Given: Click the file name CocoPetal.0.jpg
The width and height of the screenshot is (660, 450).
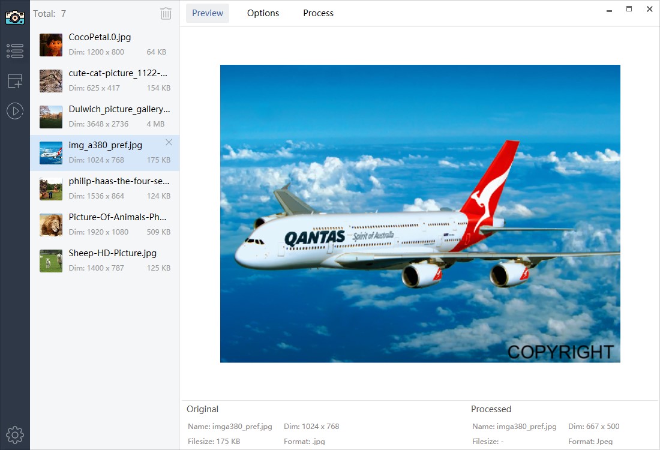Looking at the screenshot, I should [x=100, y=37].
